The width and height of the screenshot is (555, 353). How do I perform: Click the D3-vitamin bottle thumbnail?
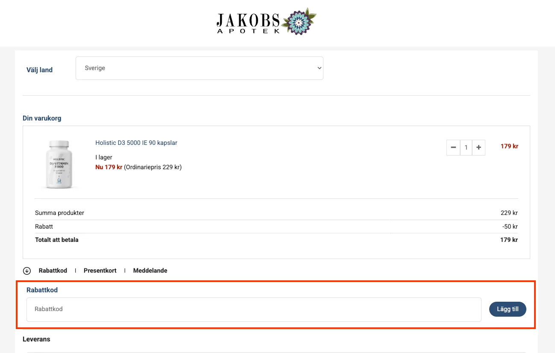click(58, 164)
